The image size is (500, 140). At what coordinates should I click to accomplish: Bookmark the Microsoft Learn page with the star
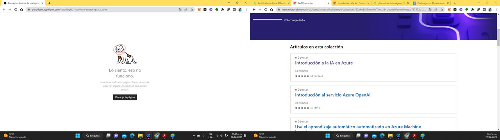pos(442,9)
